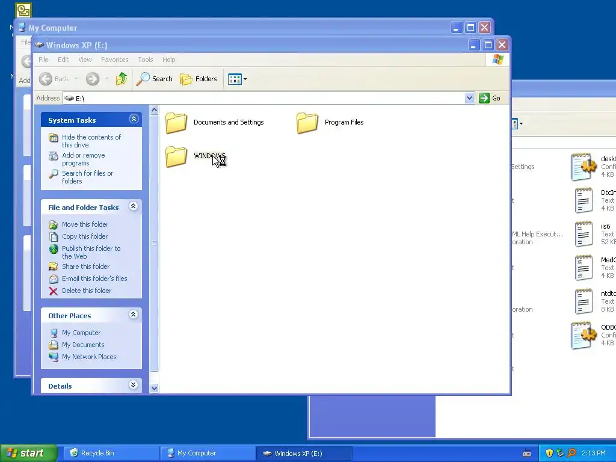Go to My Computer in Other Places

(81, 333)
